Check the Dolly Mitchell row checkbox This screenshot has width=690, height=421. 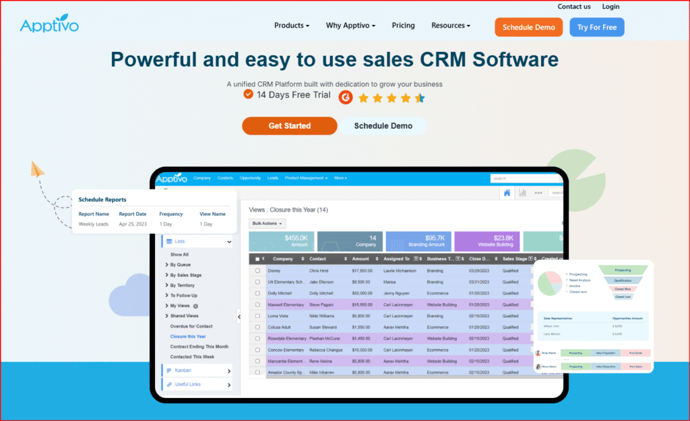tap(257, 294)
